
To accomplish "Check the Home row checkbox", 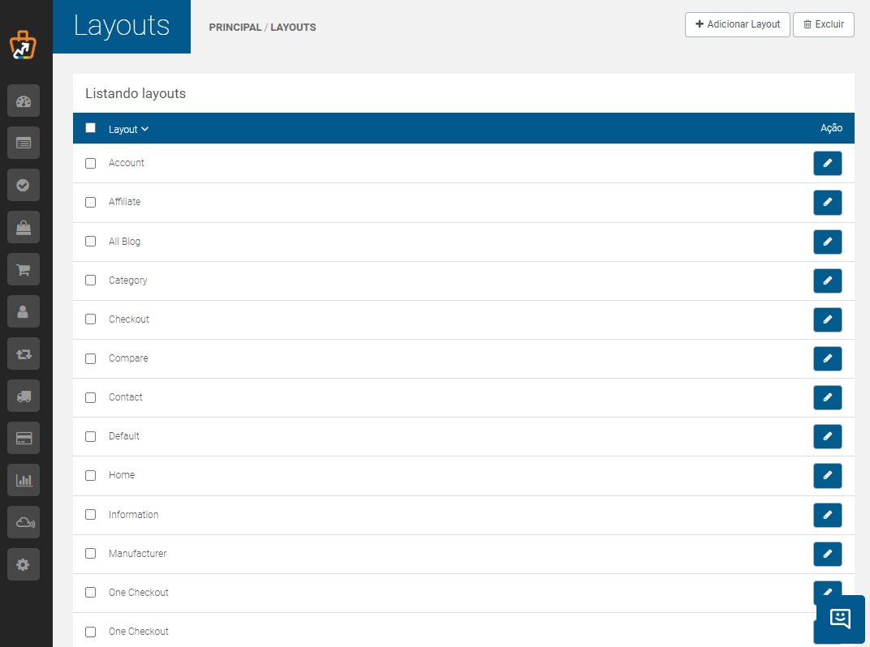I will pos(90,476).
